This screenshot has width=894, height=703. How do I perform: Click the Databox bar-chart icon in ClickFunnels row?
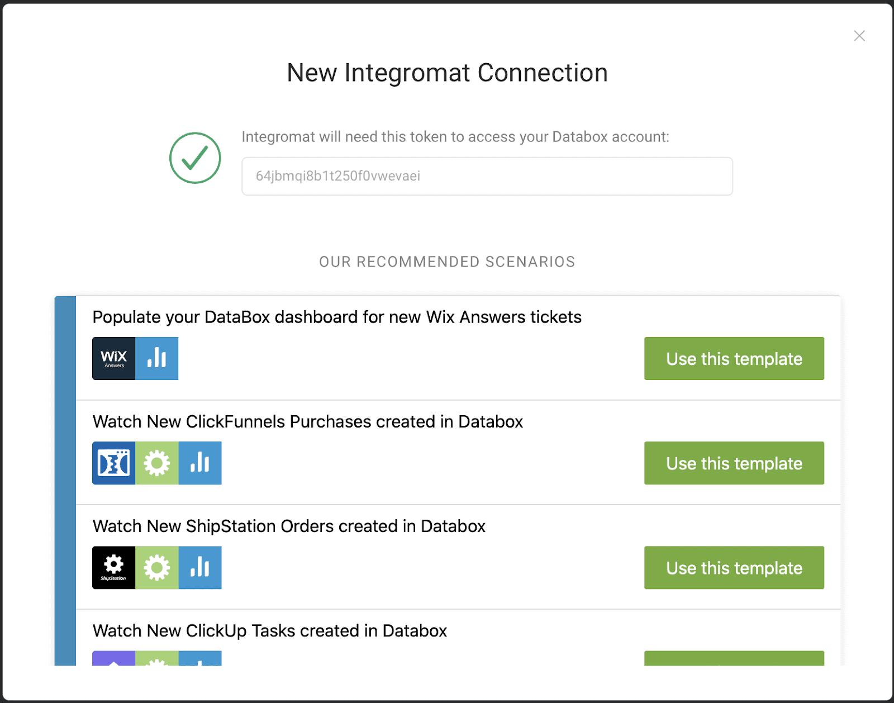pos(201,463)
